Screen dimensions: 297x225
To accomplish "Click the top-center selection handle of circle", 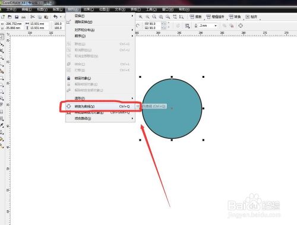I will click(x=172, y=77).
